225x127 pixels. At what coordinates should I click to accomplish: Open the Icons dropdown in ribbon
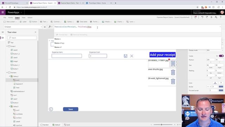coord(131,22)
